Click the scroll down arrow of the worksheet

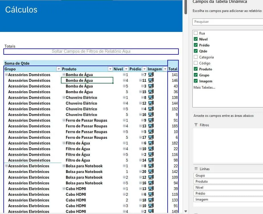186,211
